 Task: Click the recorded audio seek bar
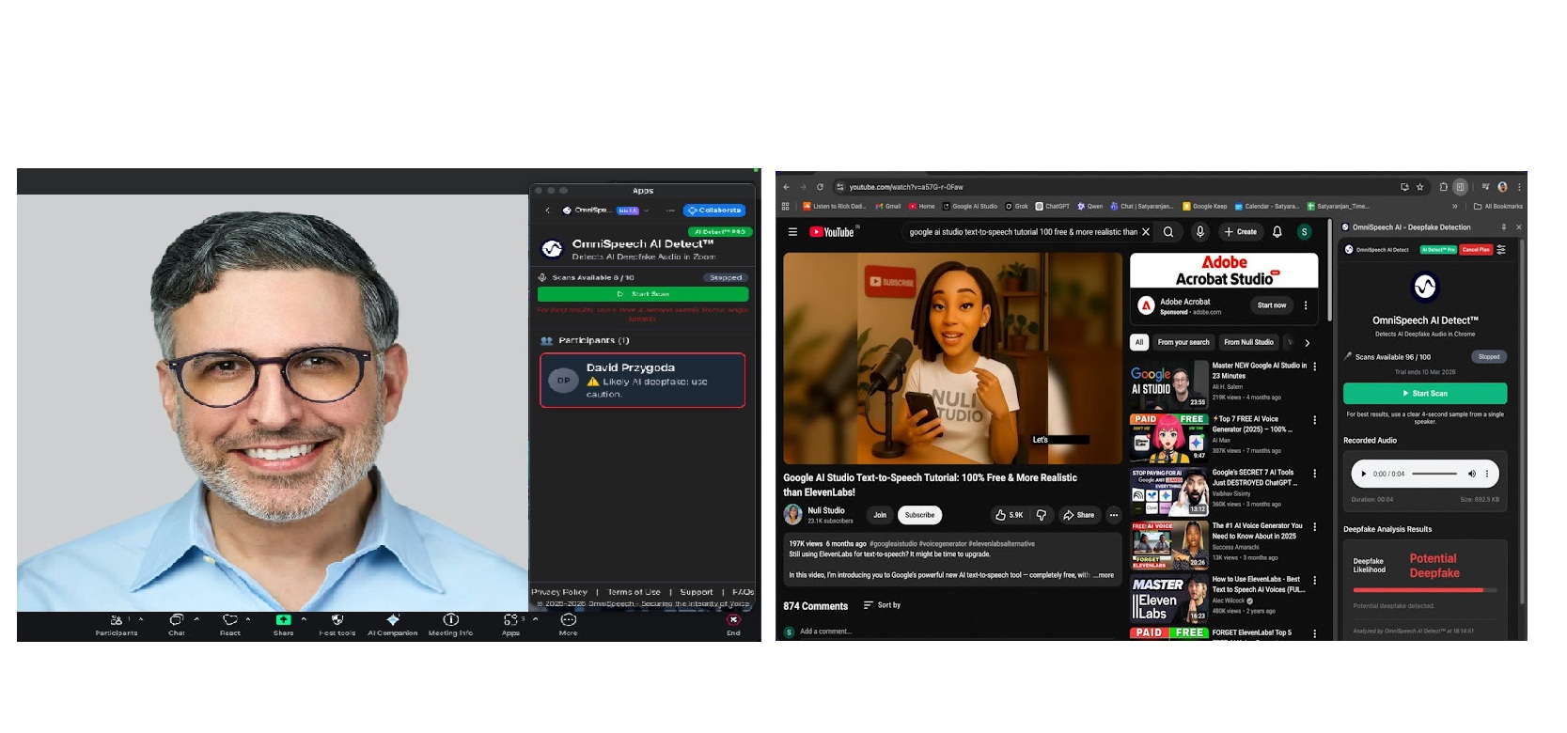click(x=1434, y=474)
